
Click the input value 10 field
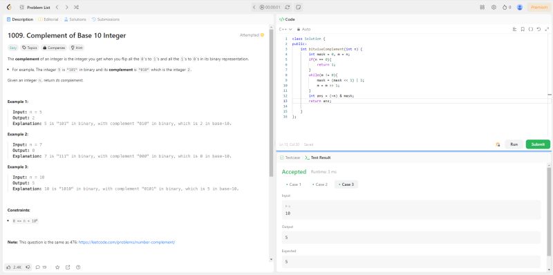[x=411, y=210]
